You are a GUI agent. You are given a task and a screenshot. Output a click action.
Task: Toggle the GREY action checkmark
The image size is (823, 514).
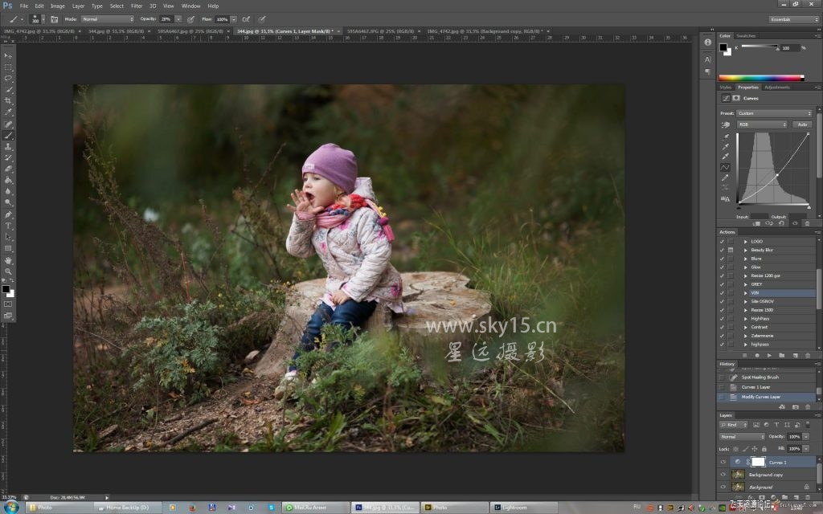(x=723, y=284)
